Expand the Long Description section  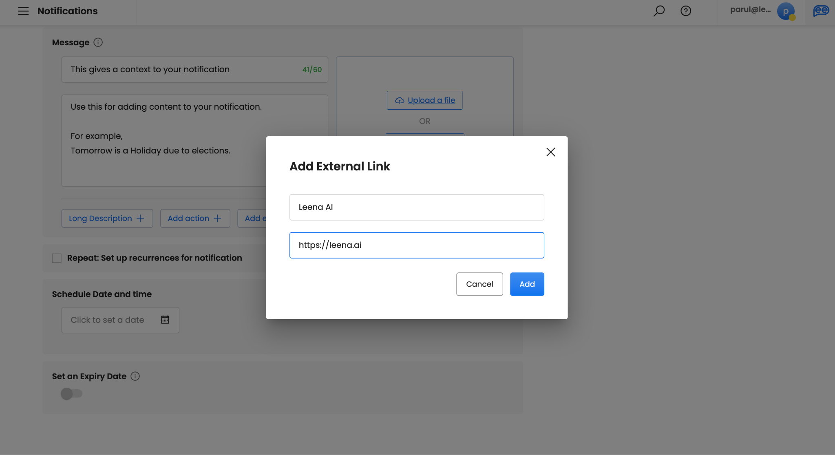pyautogui.click(x=107, y=219)
